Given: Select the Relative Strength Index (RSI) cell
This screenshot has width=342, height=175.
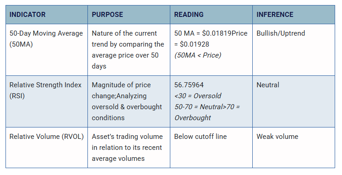Looking at the screenshot, I should click(47, 101).
